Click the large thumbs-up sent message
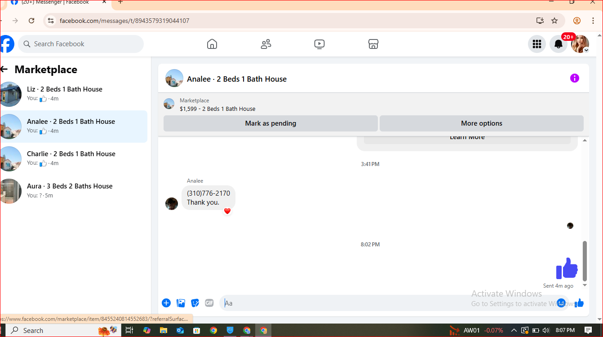 (567, 268)
